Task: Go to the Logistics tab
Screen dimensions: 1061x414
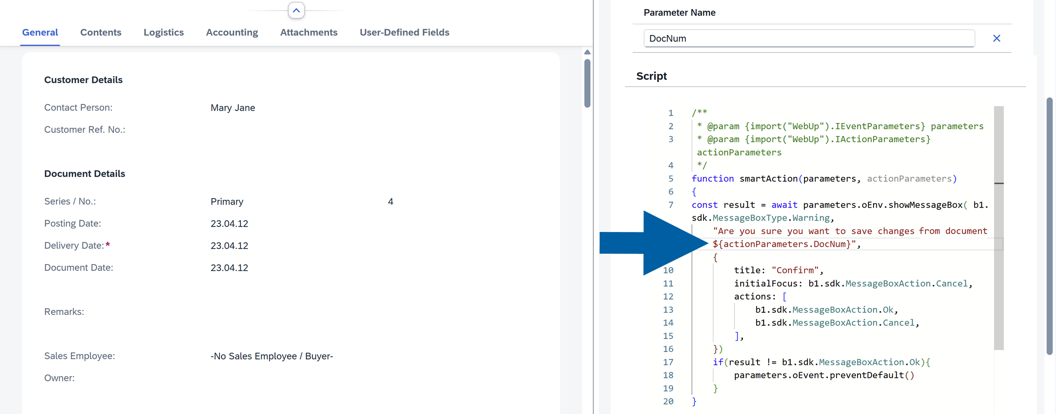Action: coord(163,32)
